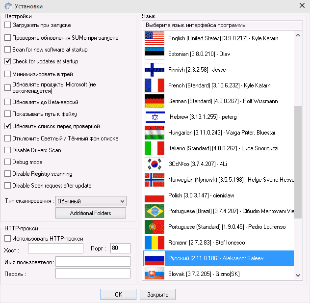This screenshot has height=303, width=310.
Task: Click the Israeli flag icon
Action: 155,117
